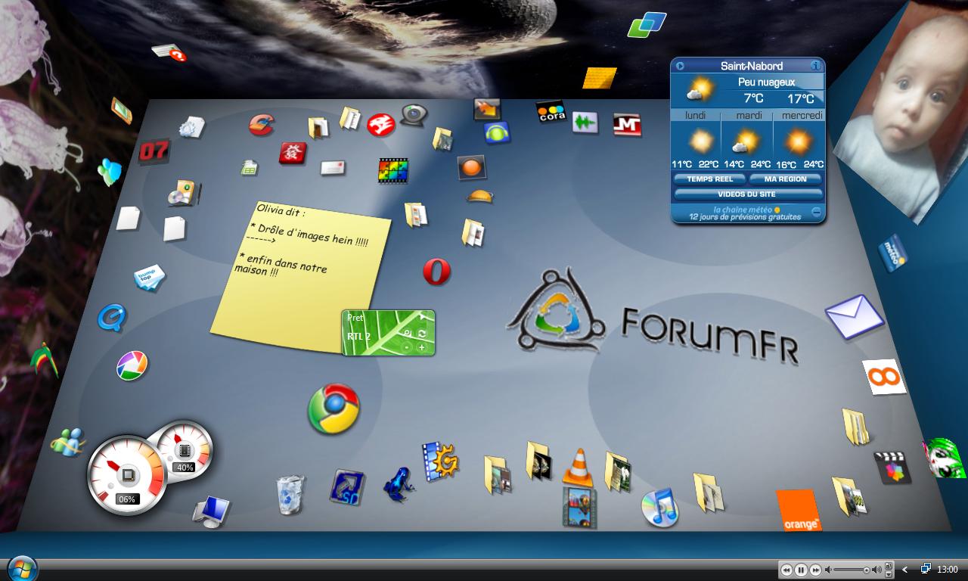Open the Recycle Bin icon
This screenshot has height=581, width=968.
(x=290, y=495)
